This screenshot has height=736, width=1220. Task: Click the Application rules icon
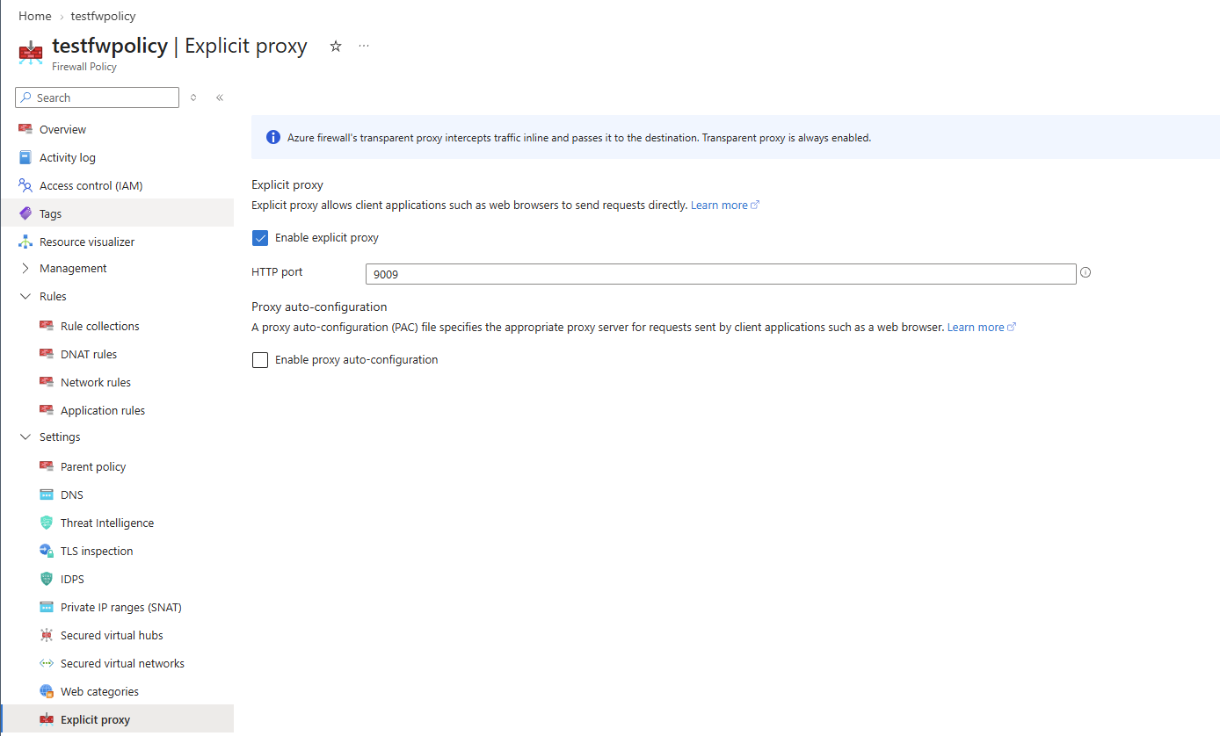tap(47, 410)
